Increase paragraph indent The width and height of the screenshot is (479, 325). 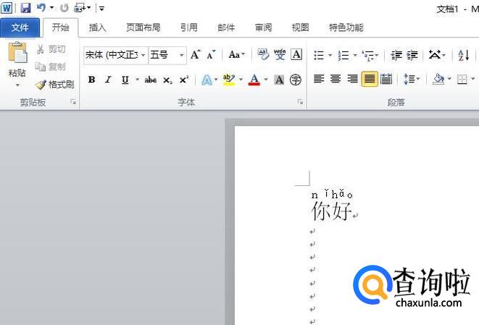point(412,55)
